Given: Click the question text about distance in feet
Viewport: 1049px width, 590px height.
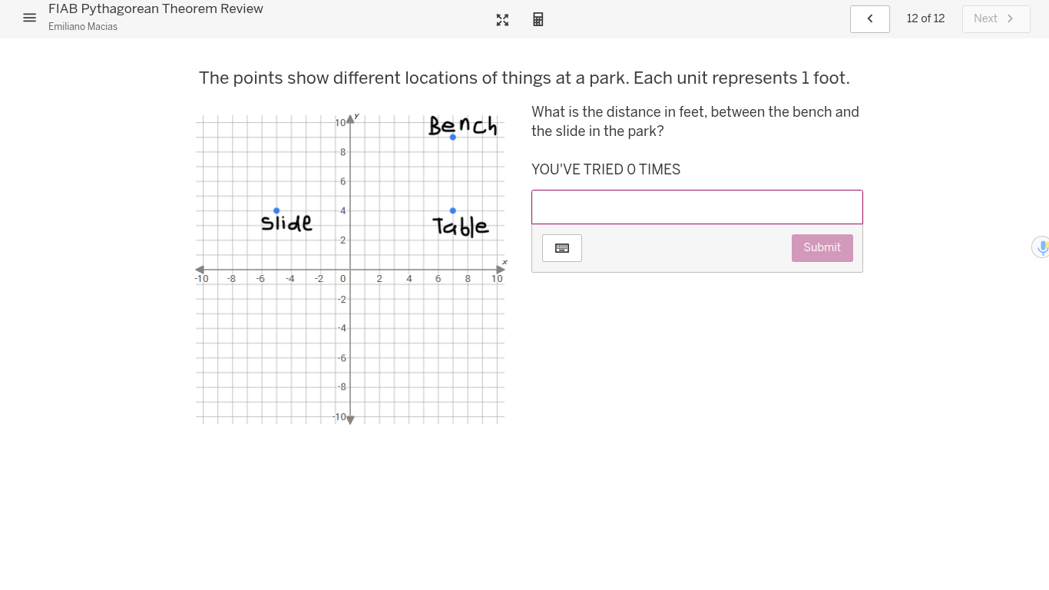Looking at the screenshot, I should 695,121.
